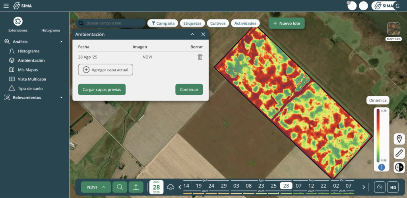Click the legend info icon
Image resolution: width=407 pixels, height=198 pixels.
point(382,167)
